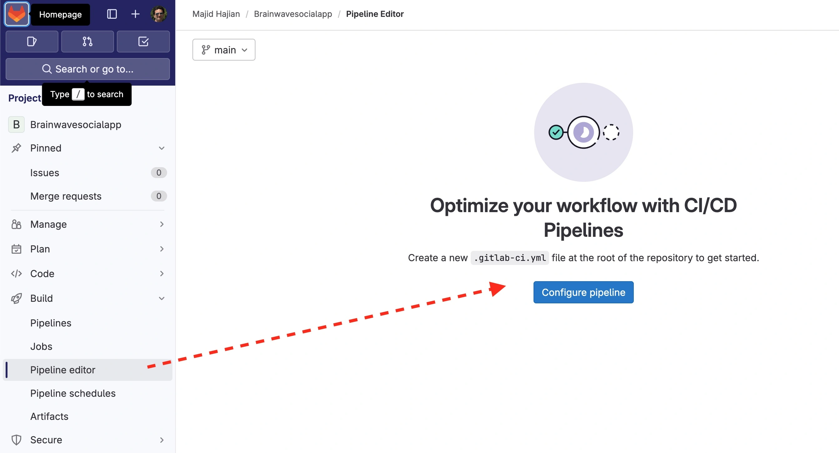
Task: Go to Jobs under Build
Action: pyautogui.click(x=87, y=346)
